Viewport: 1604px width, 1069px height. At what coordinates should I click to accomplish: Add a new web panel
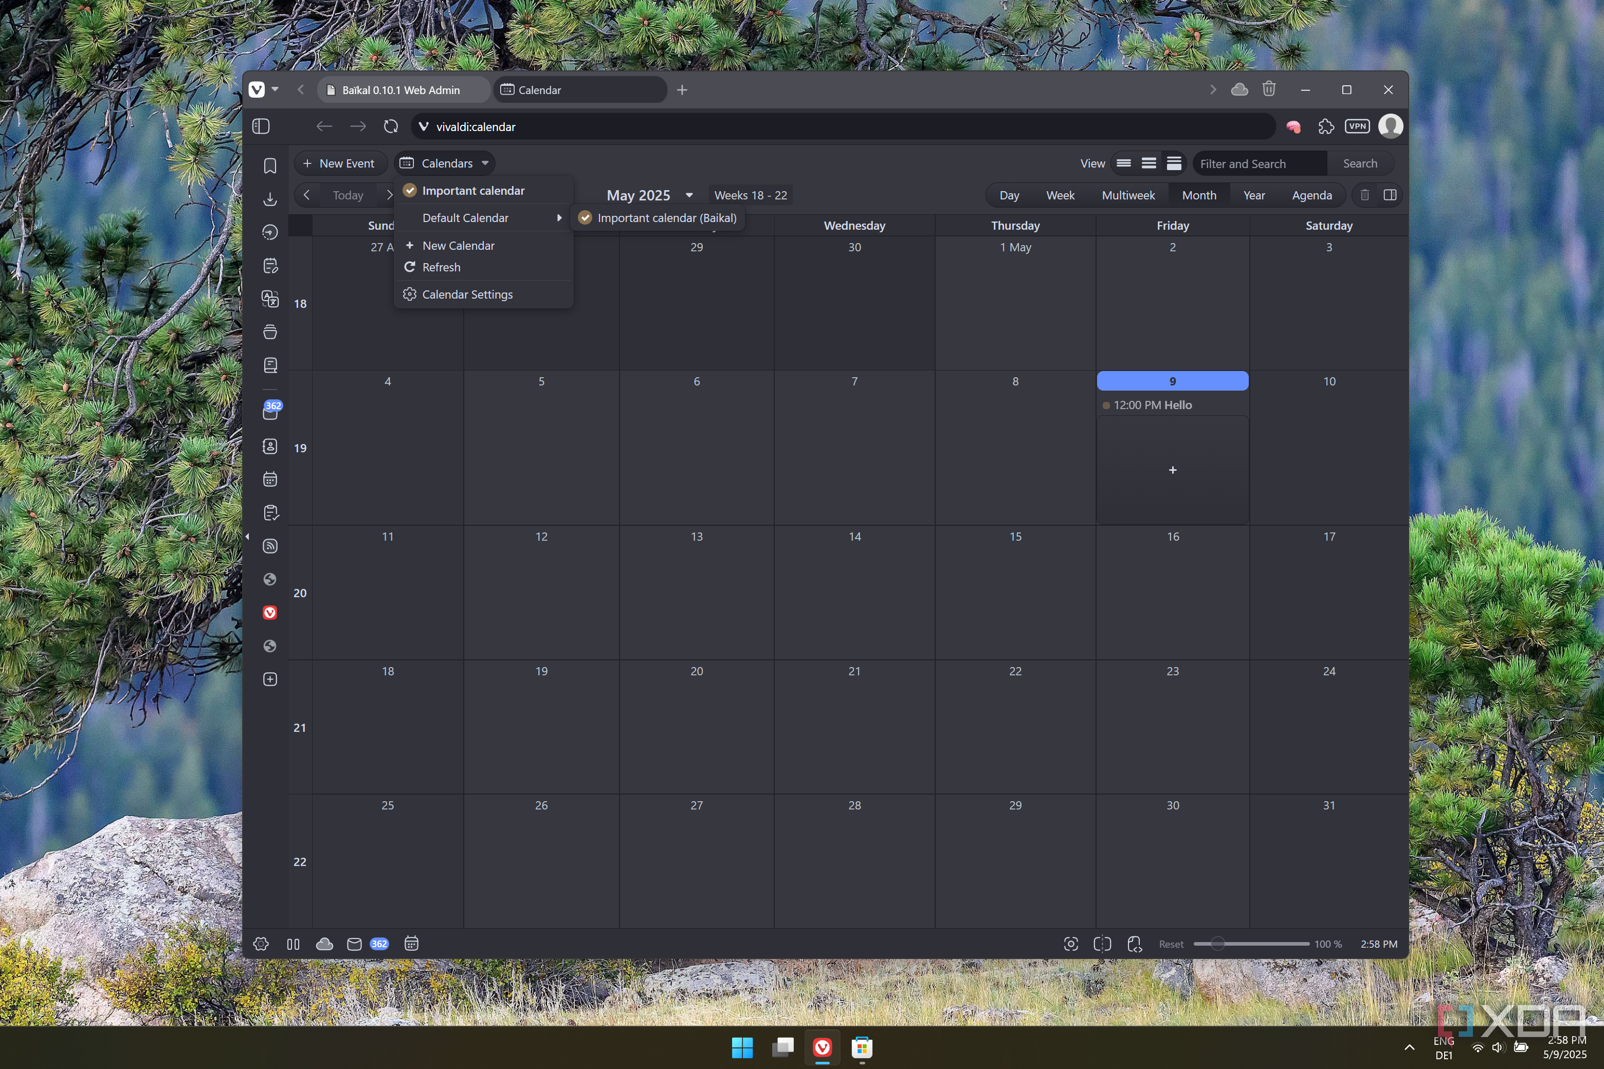[270, 680]
